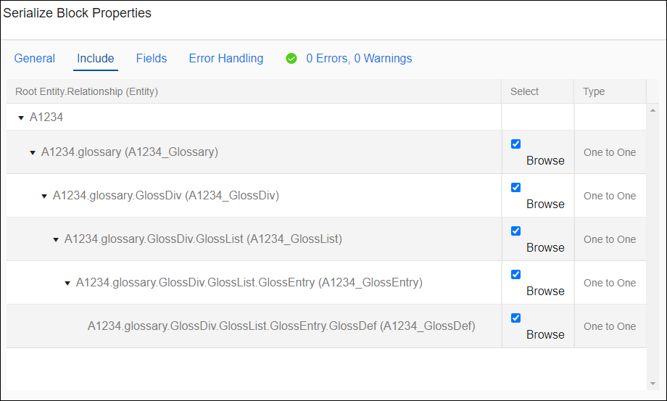The width and height of the screenshot is (667, 401).
Task: Collapse the GlossDiv.GlossList tree node
Action: click(55, 240)
